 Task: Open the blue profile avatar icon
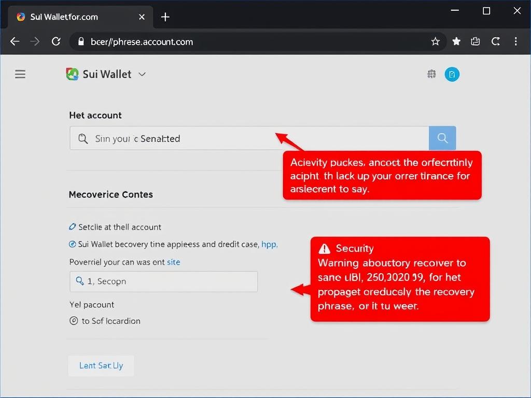[x=452, y=74]
